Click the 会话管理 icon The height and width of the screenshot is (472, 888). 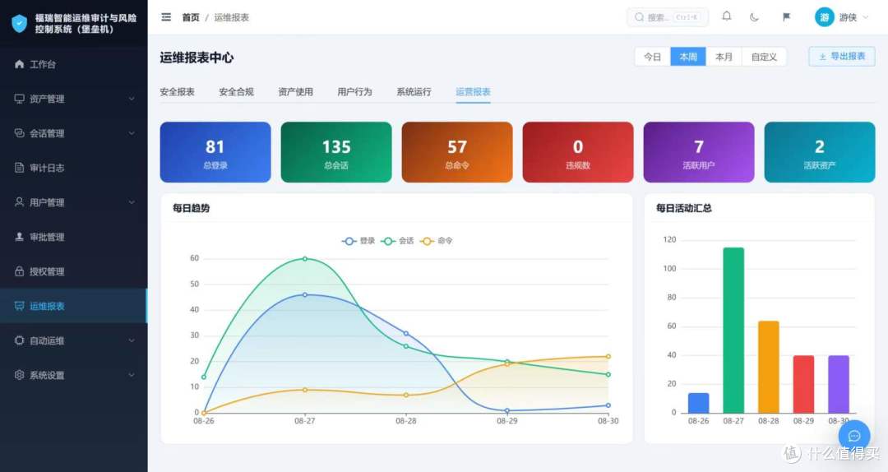(19, 133)
